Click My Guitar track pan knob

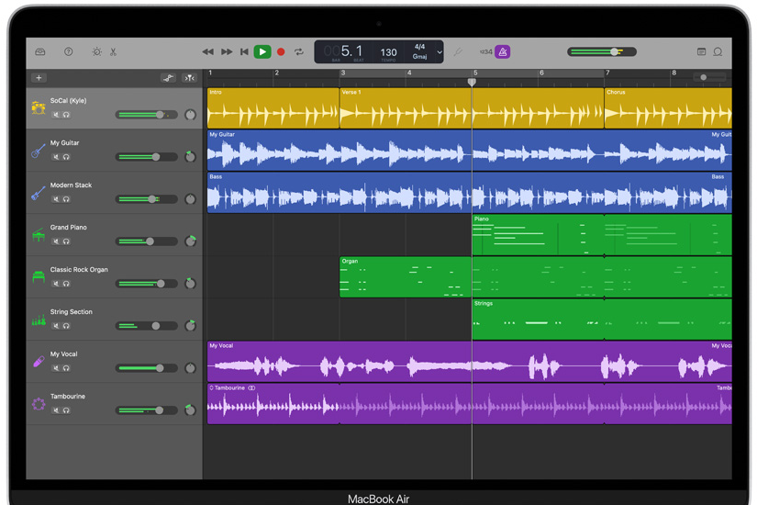tap(190, 157)
